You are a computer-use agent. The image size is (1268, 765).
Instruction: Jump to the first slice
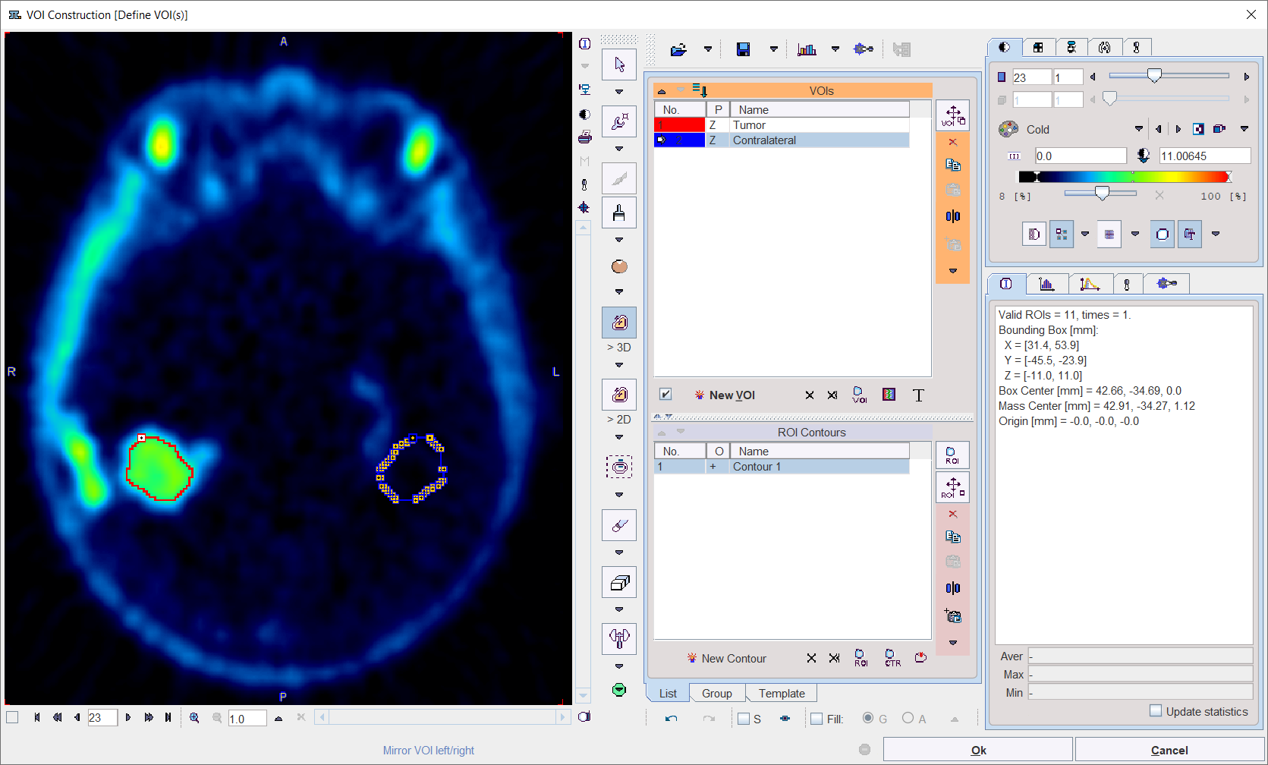(x=36, y=718)
